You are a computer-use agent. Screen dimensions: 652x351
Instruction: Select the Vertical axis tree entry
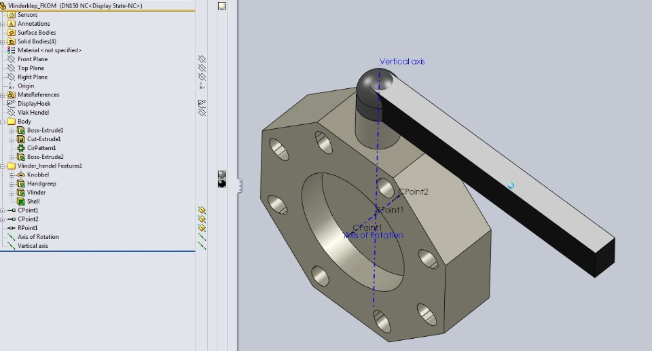click(x=33, y=246)
